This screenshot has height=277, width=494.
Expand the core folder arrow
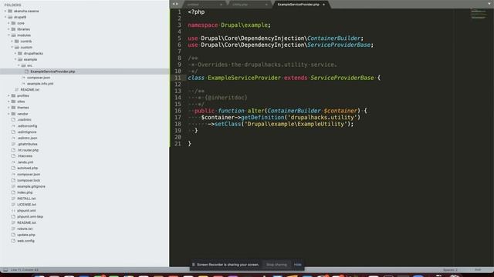click(8, 23)
